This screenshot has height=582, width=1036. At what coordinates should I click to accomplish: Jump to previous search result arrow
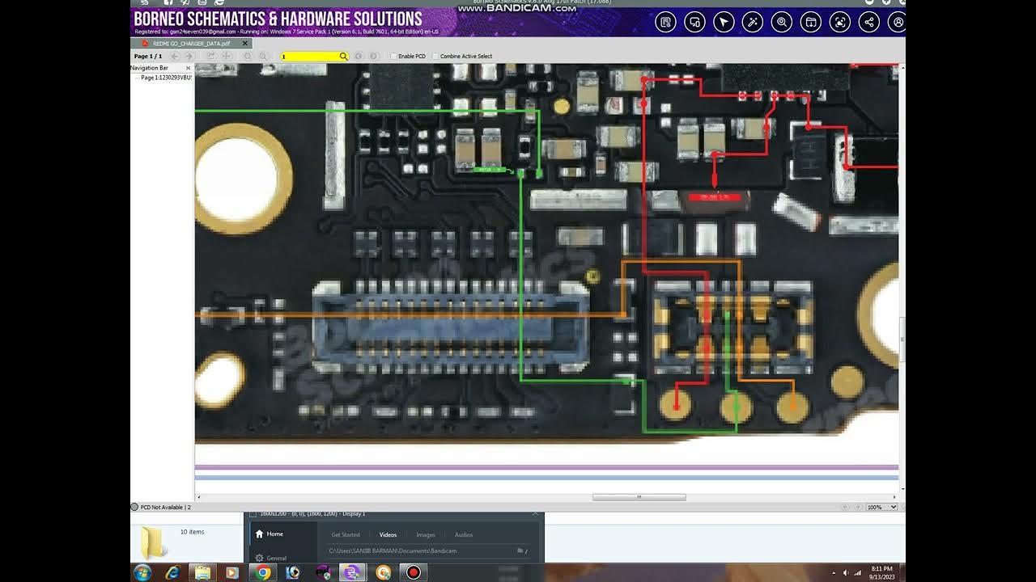click(x=359, y=57)
